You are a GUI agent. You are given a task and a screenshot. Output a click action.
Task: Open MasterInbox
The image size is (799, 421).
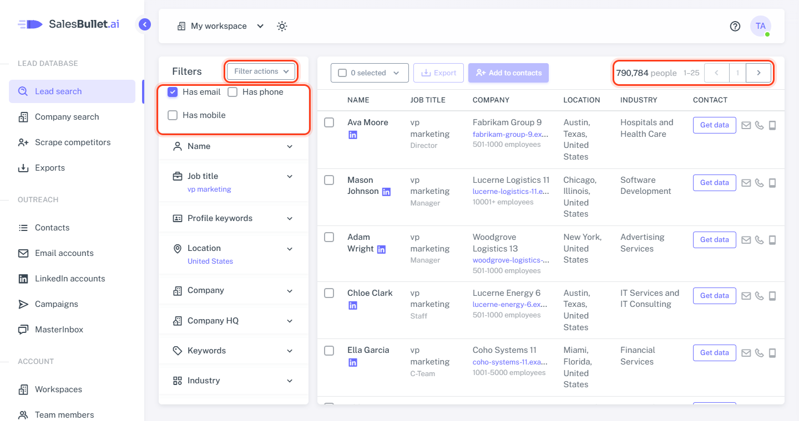click(x=72, y=330)
